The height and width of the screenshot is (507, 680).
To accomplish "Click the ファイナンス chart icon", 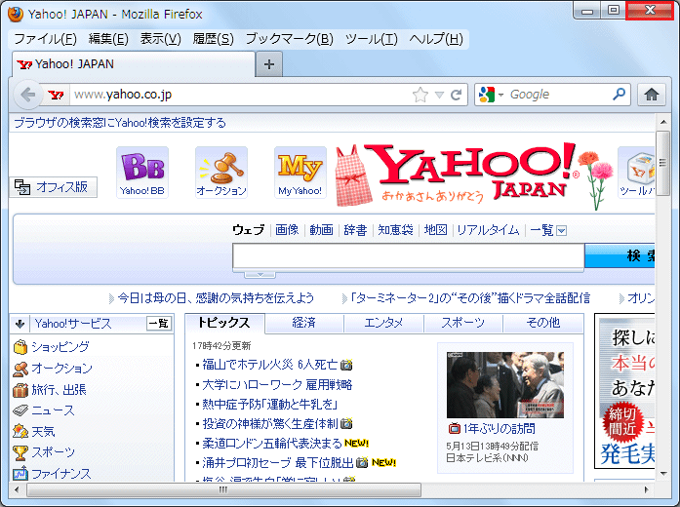I will point(20,473).
